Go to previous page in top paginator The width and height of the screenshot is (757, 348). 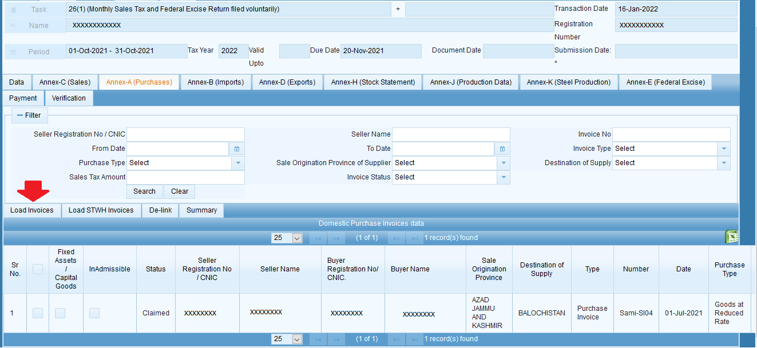(335, 238)
